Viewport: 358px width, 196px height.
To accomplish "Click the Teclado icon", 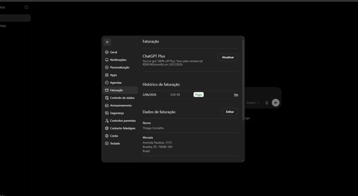I will coord(107,143).
